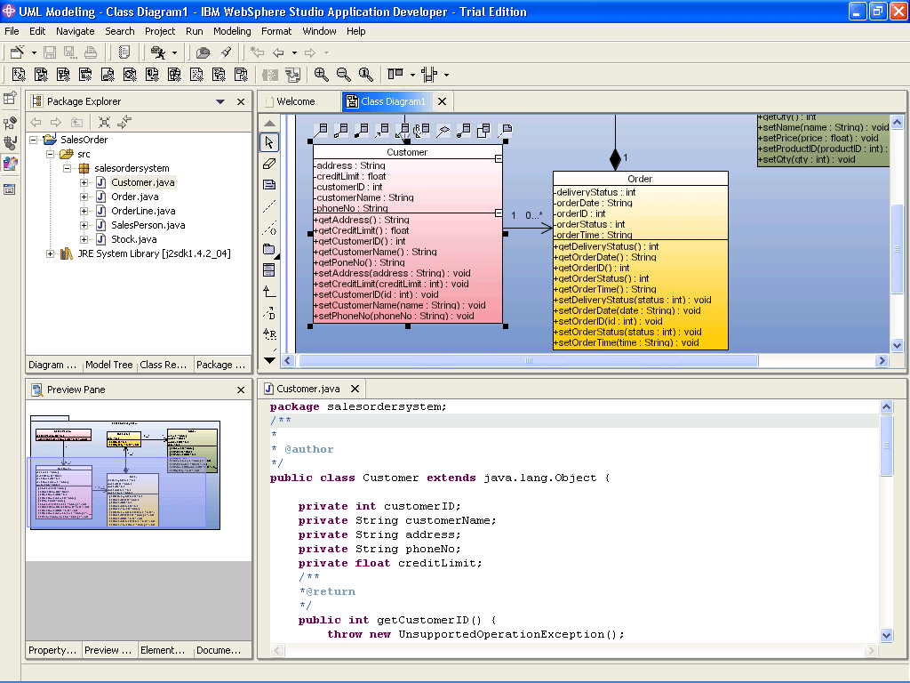
Task: Click the running man Debug toolbar icon
Action: click(x=158, y=52)
